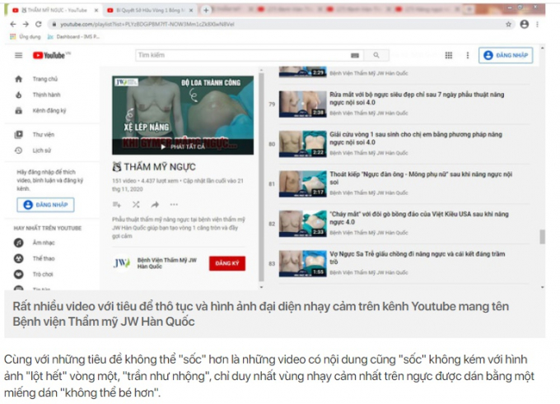Open video 81 Thoát kiếp title
The width and height of the screenshot is (560, 404).
click(421, 178)
